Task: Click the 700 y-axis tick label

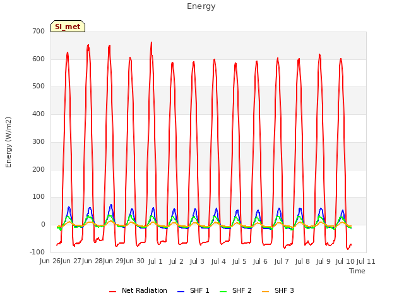Action: click(x=39, y=31)
